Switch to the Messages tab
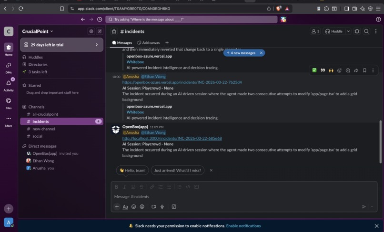The width and height of the screenshot is (384, 232). click(x=122, y=42)
